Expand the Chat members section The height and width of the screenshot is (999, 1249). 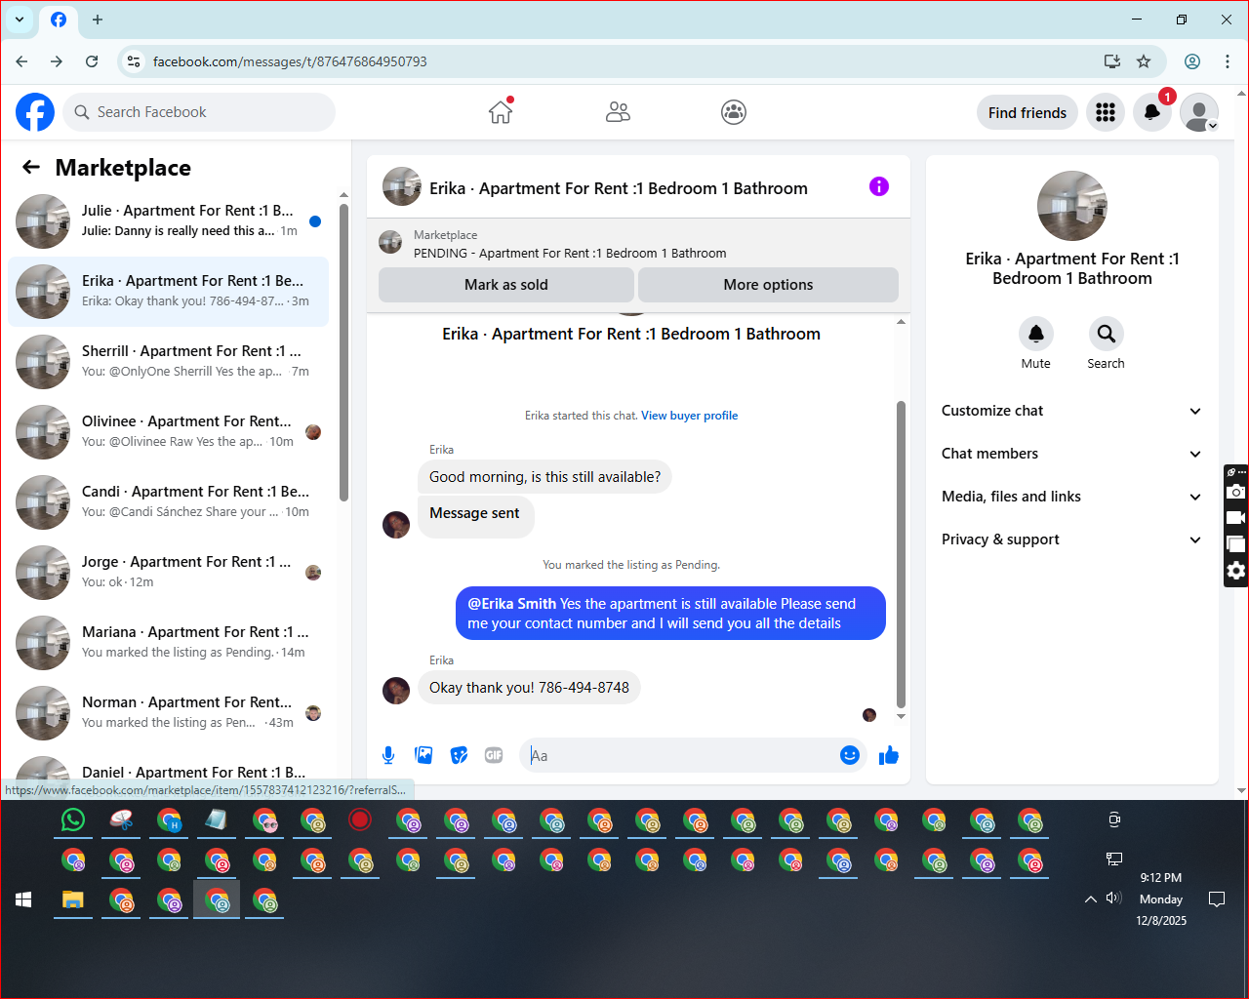[x=1071, y=454]
